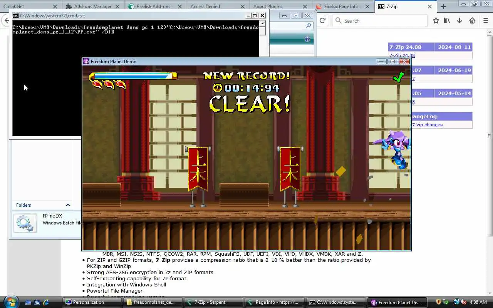Image resolution: width=493 pixels, height=308 pixels.
Task: Click the cmd.exe title bar icon
Action: [x=15, y=16]
